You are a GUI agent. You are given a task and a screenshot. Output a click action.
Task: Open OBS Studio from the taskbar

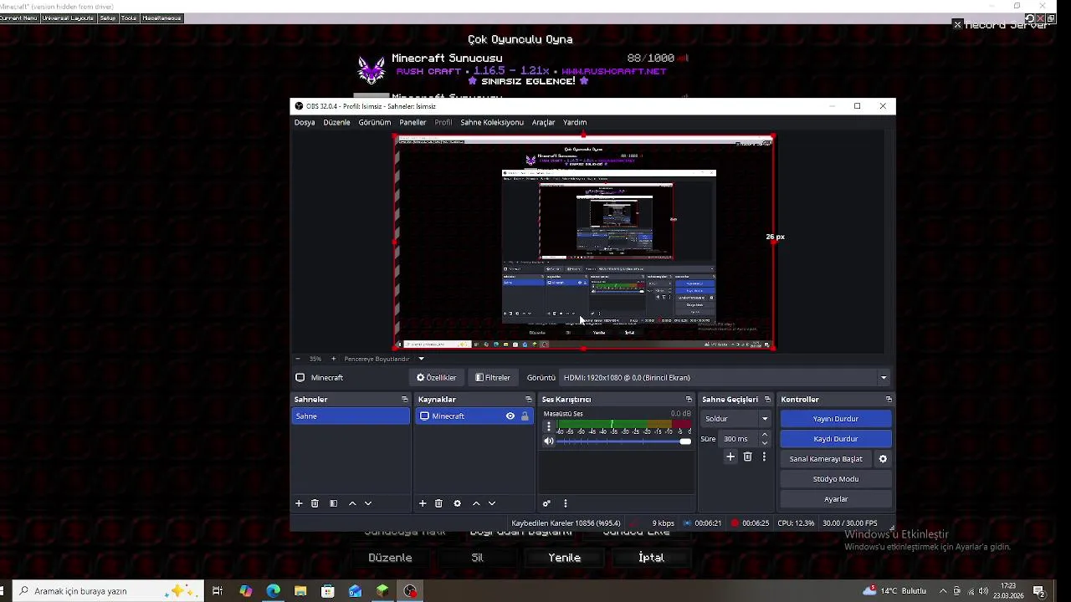(x=410, y=591)
